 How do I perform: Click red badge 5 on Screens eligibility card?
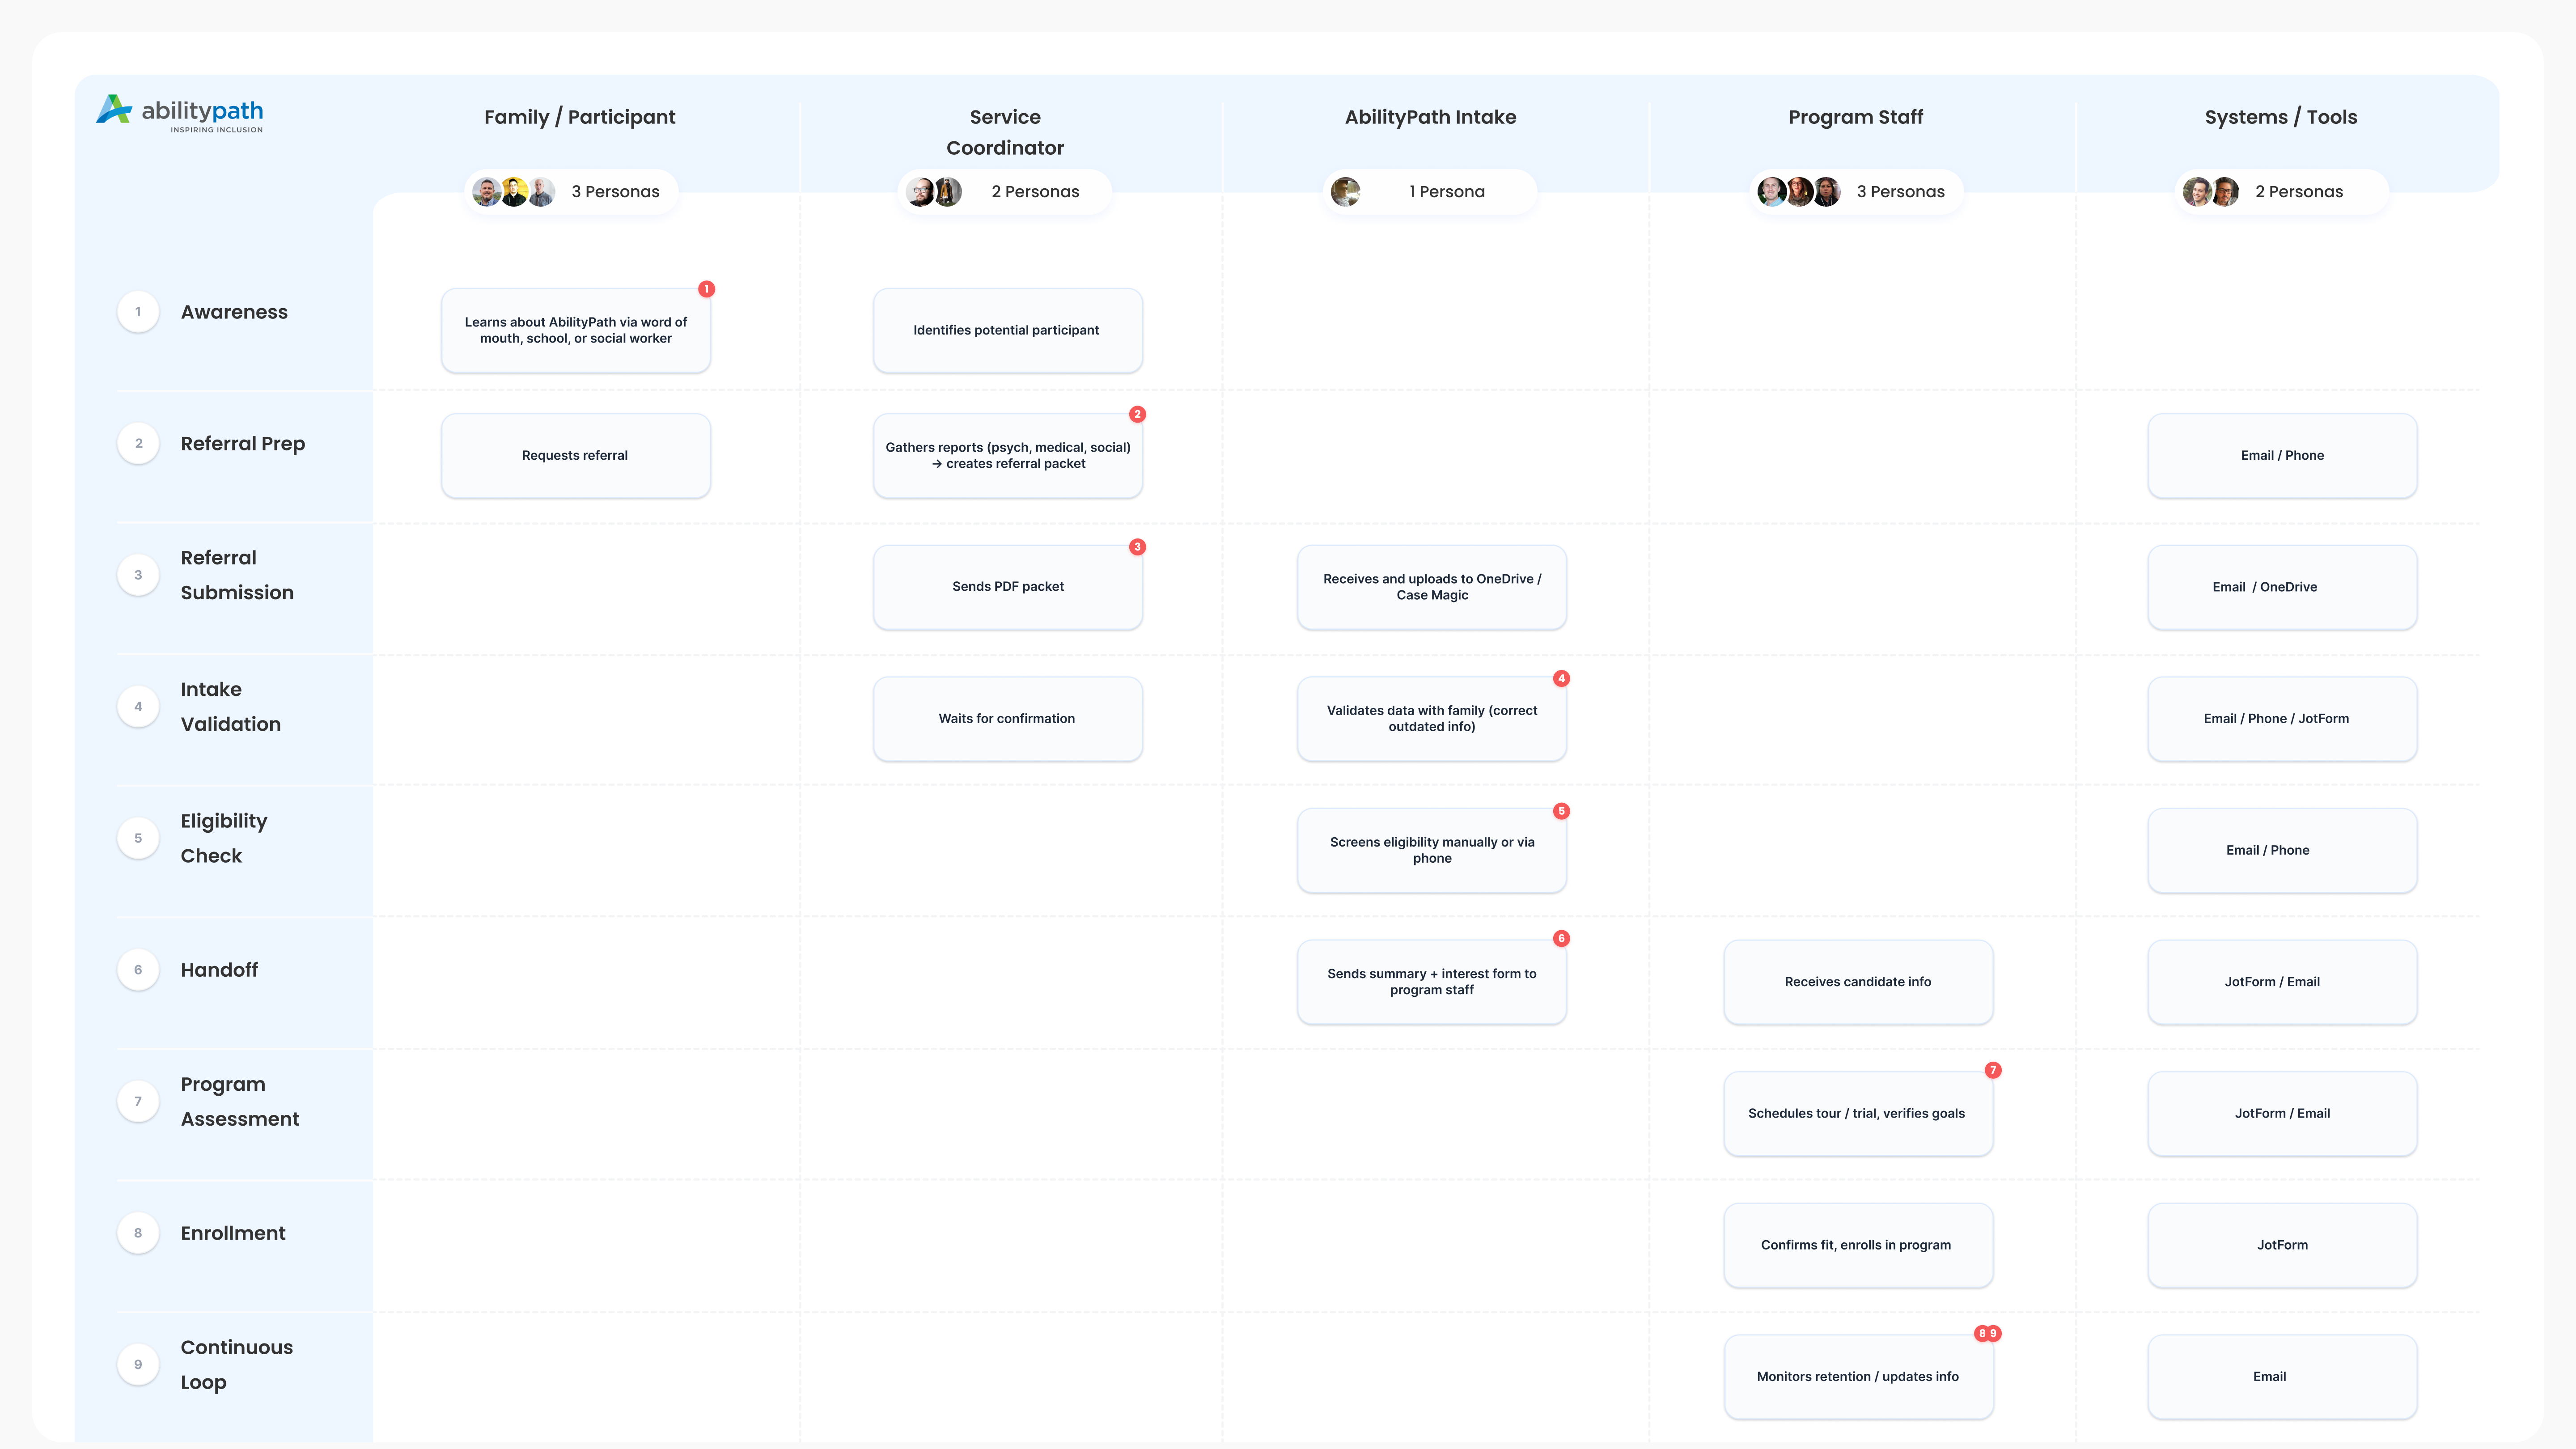pos(1561,811)
